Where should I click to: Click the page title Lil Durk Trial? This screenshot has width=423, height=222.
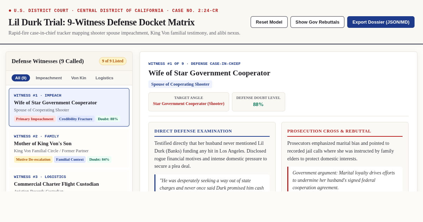coord(102,22)
